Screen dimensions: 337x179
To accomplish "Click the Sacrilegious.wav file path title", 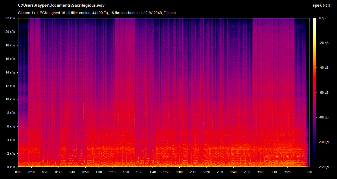I will (x=61, y=5).
